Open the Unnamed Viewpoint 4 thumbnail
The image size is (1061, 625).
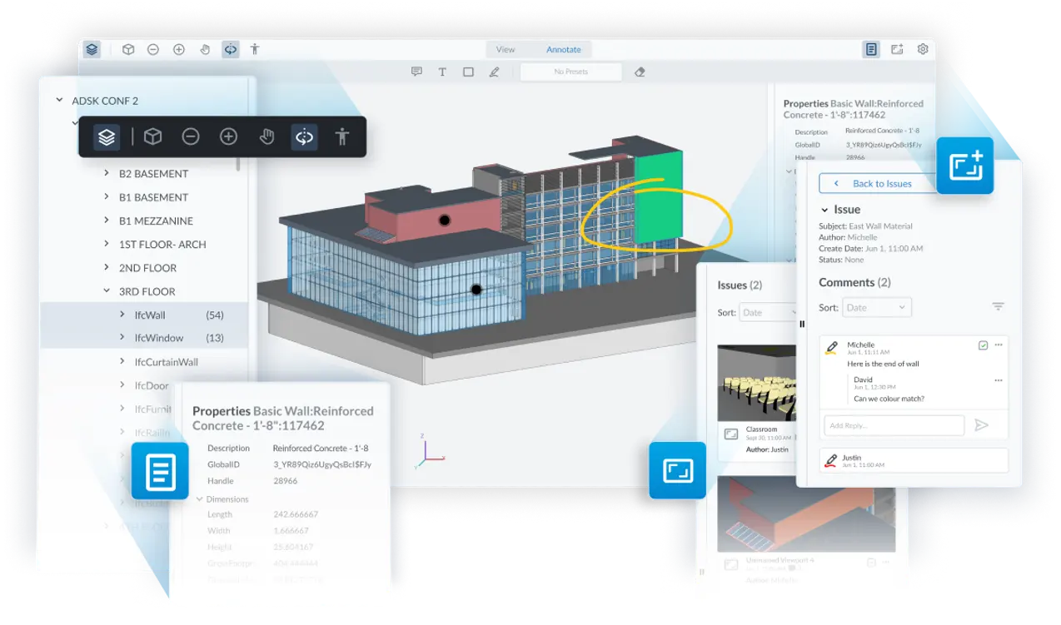point(806,513)
